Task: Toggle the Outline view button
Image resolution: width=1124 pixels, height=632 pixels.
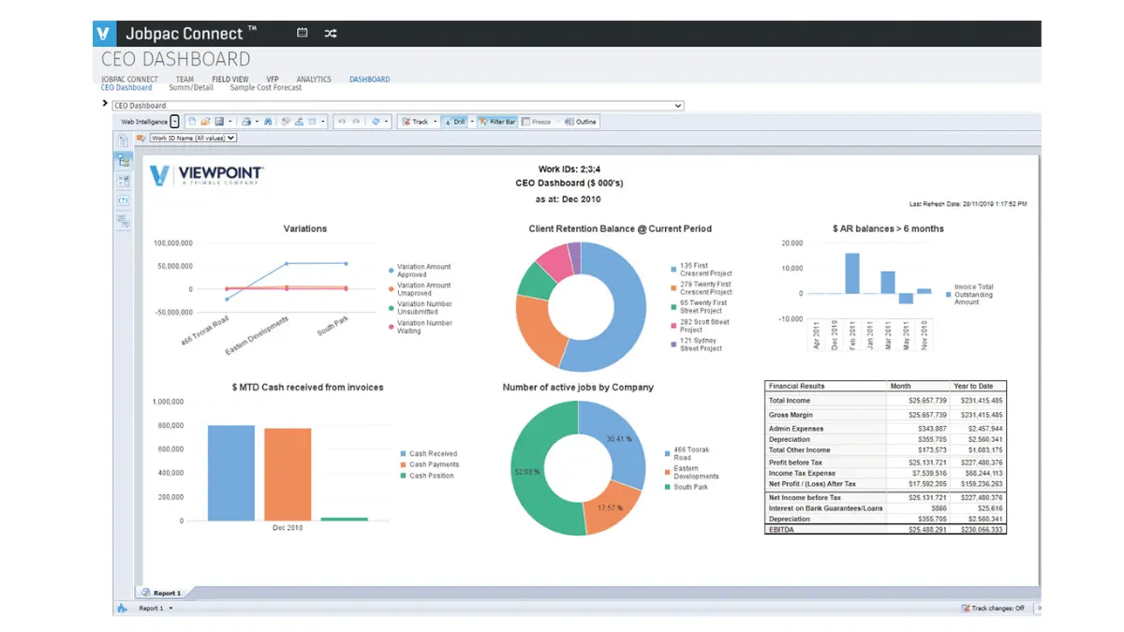Action: pos(580,122)
